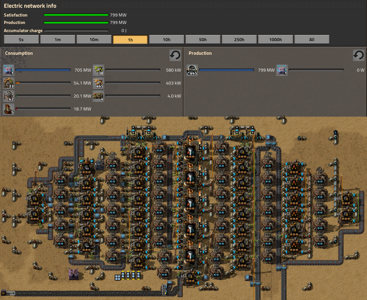The height and width of the screenshot is (300, 367).
Task: Select the 250h time range button
Action: click(239, 40)
